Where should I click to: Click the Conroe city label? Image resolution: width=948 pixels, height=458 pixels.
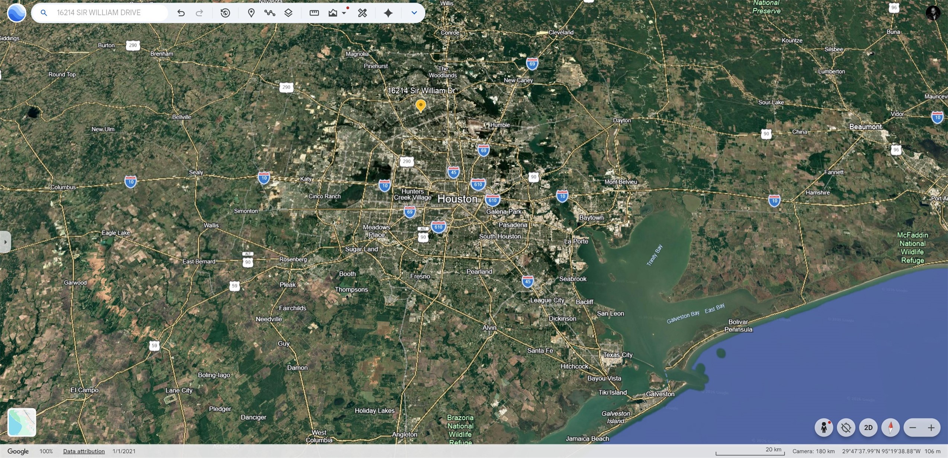(x=450, y=33)
